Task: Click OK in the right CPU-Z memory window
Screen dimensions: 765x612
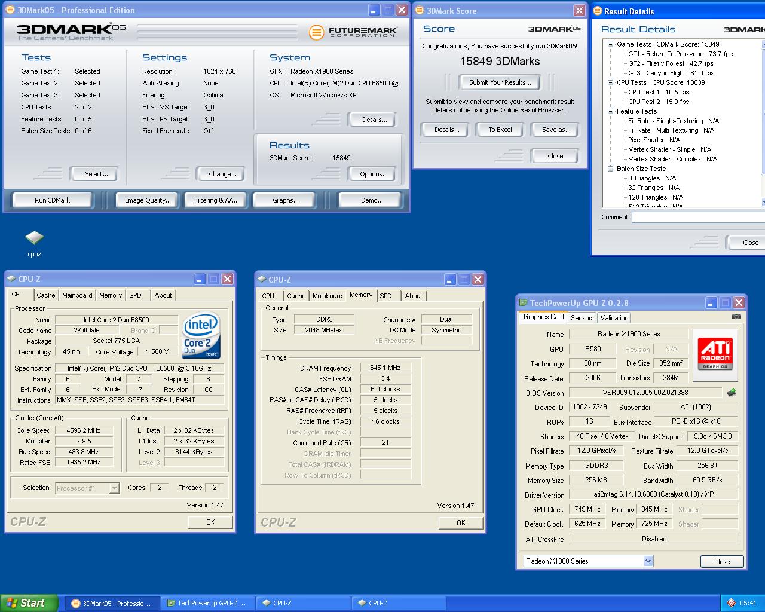Action: pos(461,523)
